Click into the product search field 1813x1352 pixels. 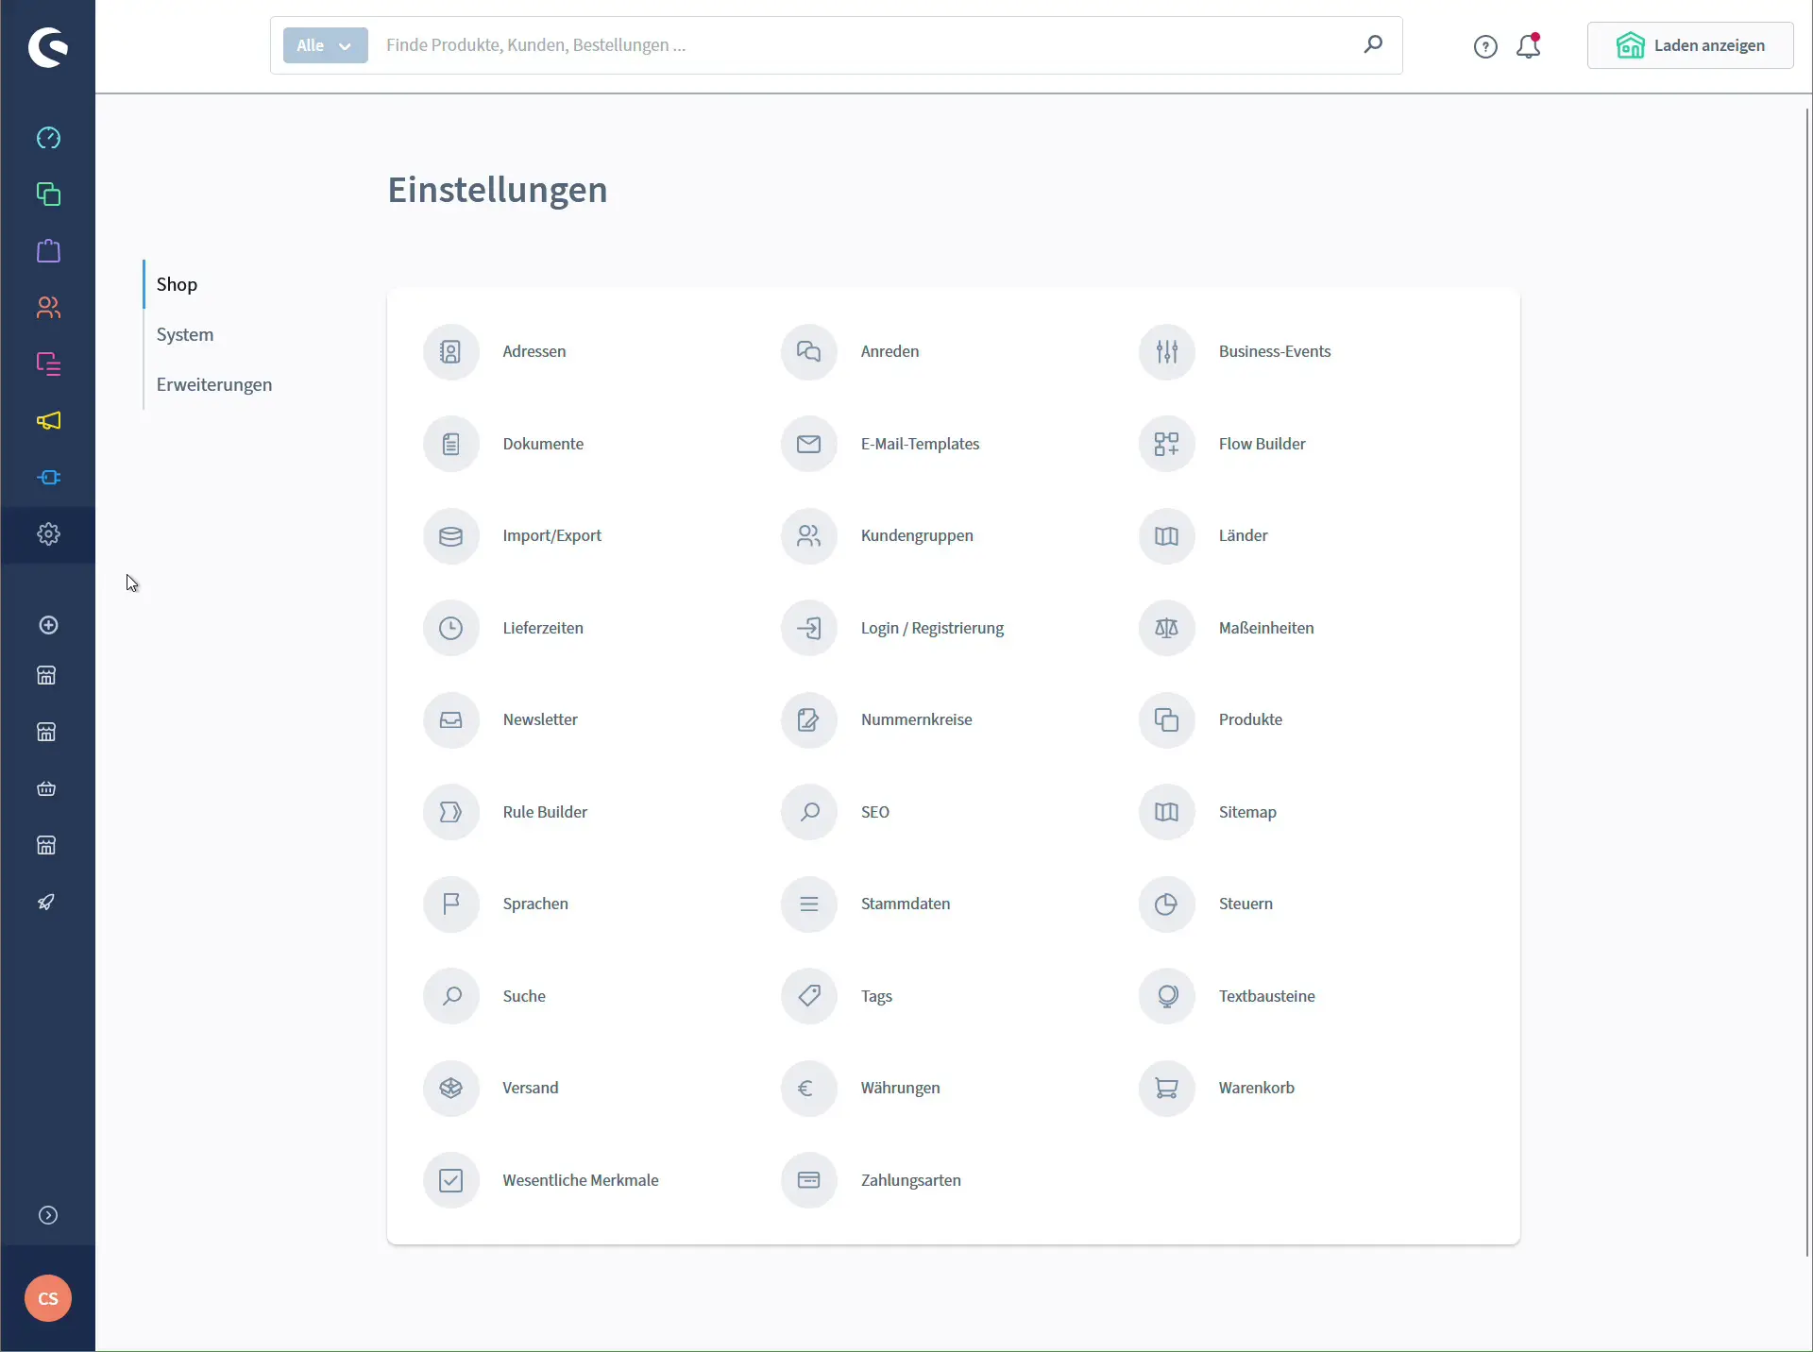(755, 45)
